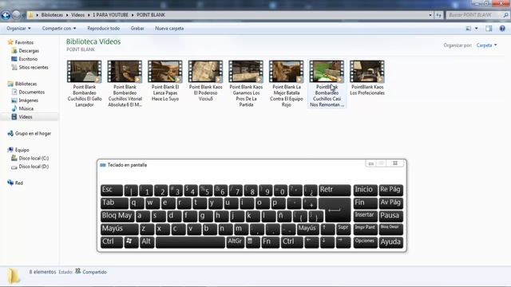Viewport: 511px width, 287px height.
Task: Open the Música library
Action: pyautogui.click(x=22, y=108)
